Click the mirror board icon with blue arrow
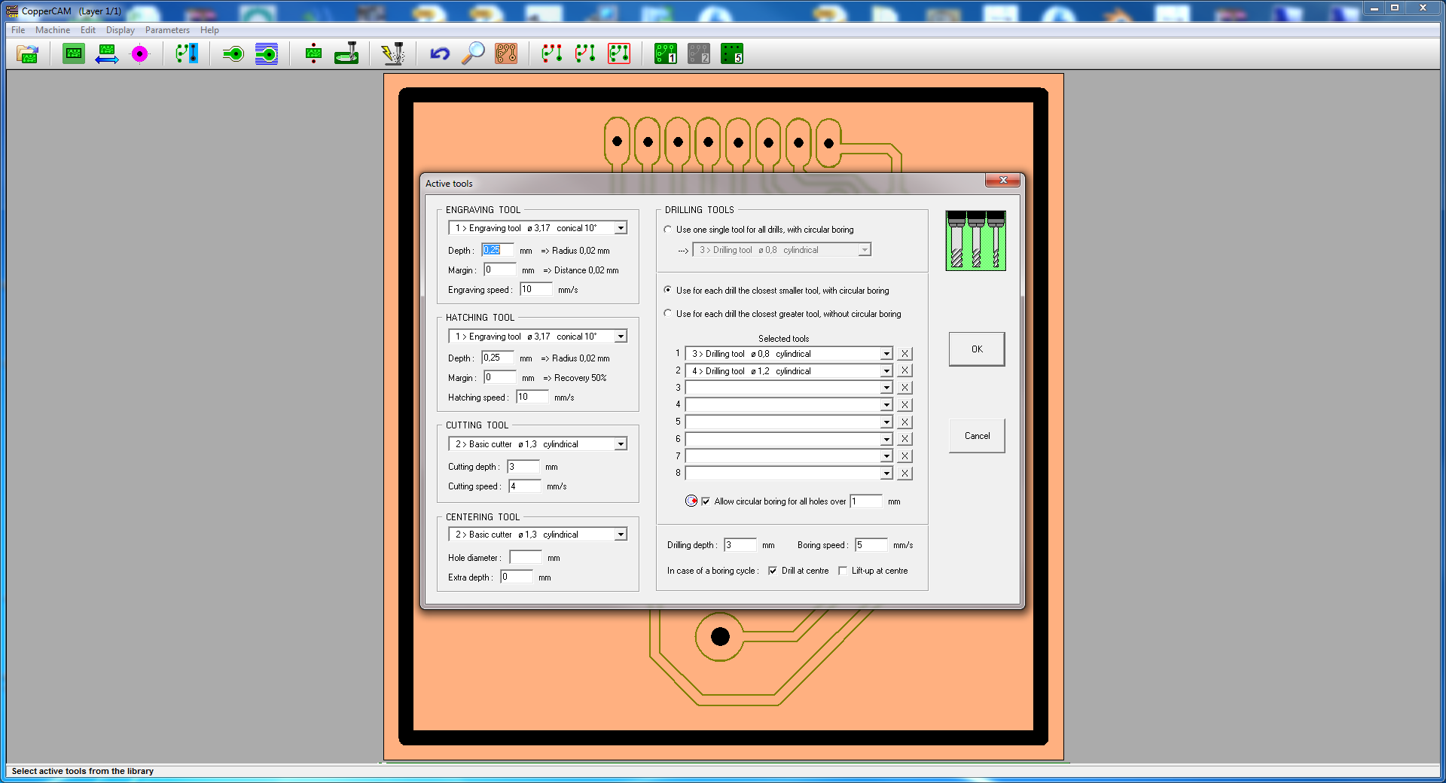Image resolution: width=1446 pixels, height=783 pixels. pyautogui.click(x=107, y=54)
